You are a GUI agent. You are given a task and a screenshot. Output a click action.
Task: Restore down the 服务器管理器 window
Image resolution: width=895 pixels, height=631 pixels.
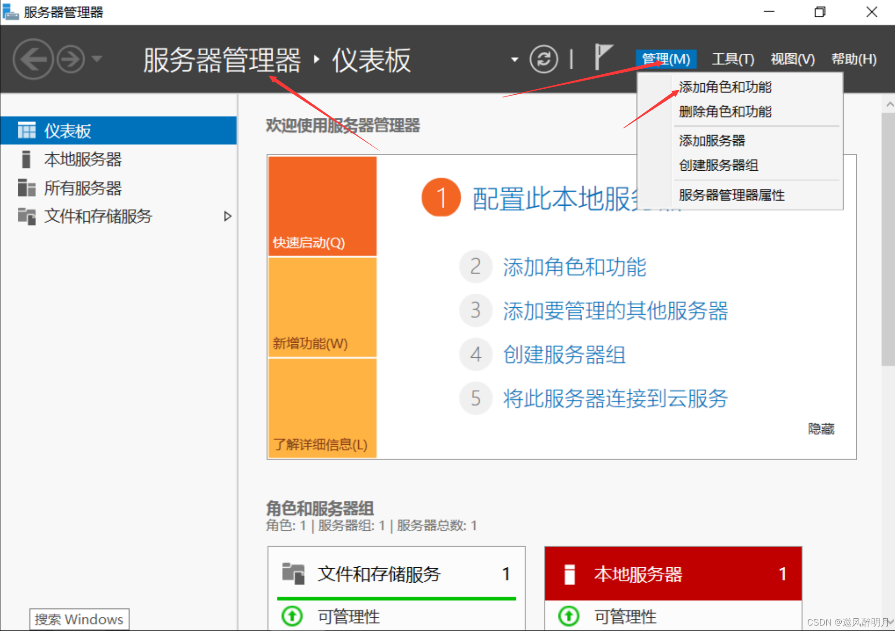[x=820, y=12]
